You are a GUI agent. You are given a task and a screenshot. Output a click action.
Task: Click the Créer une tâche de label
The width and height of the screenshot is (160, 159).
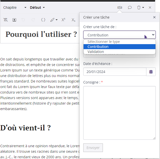coord(100,27)
